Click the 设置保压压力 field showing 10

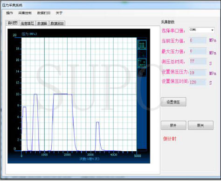pyautogui.click(x=198, y=73)
